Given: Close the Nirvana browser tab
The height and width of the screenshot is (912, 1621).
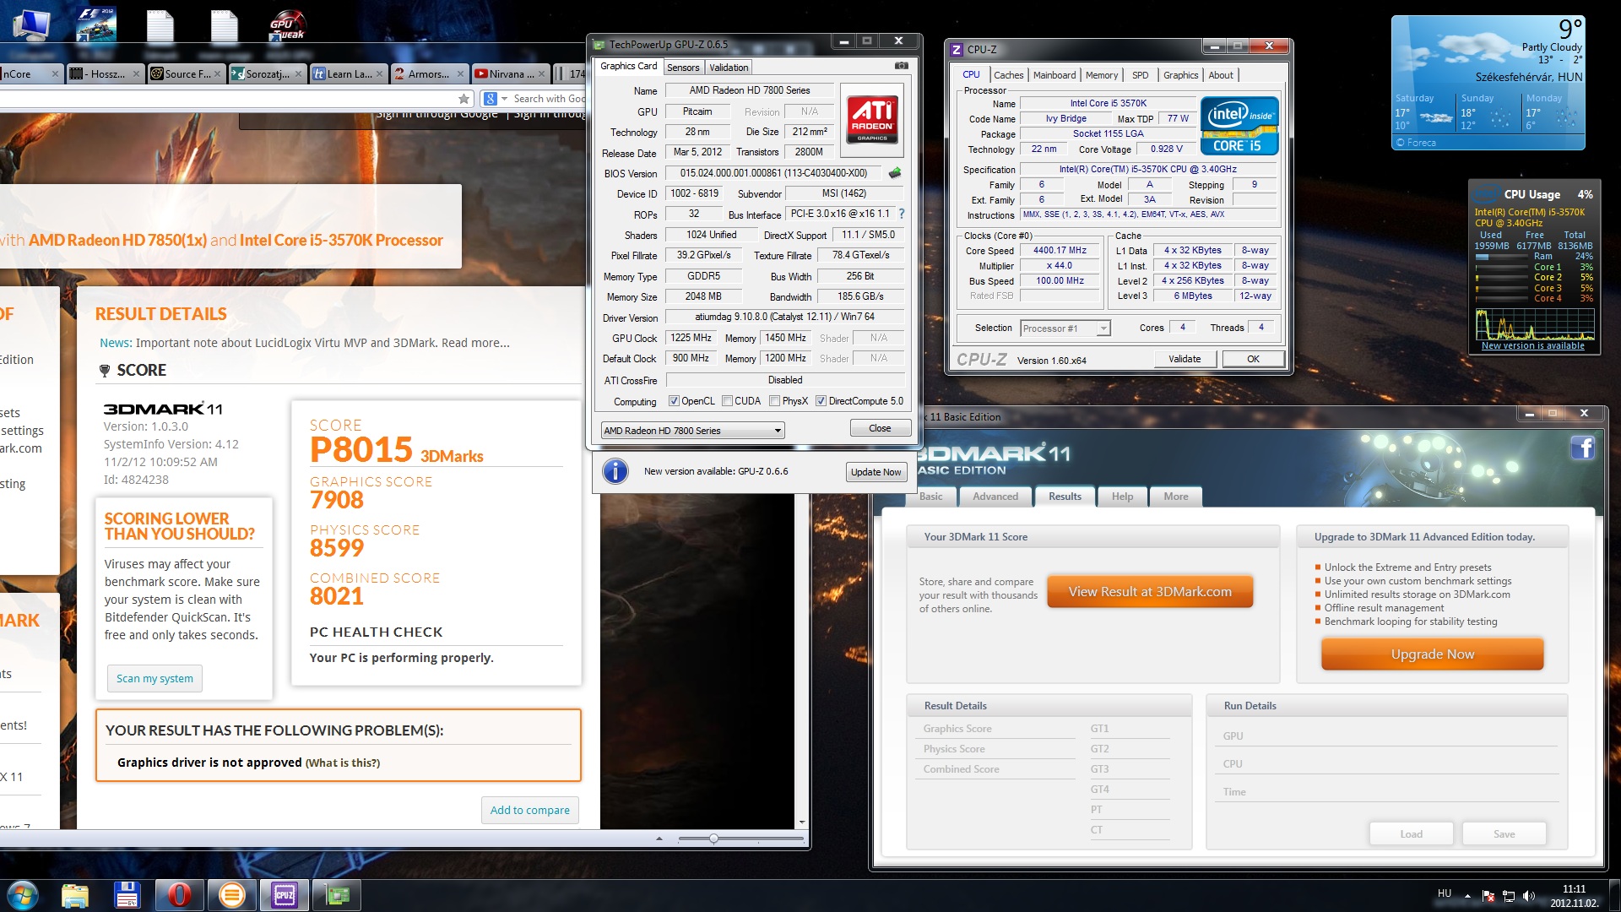Looking at the screenshot, I should click(x=542, y=74).
